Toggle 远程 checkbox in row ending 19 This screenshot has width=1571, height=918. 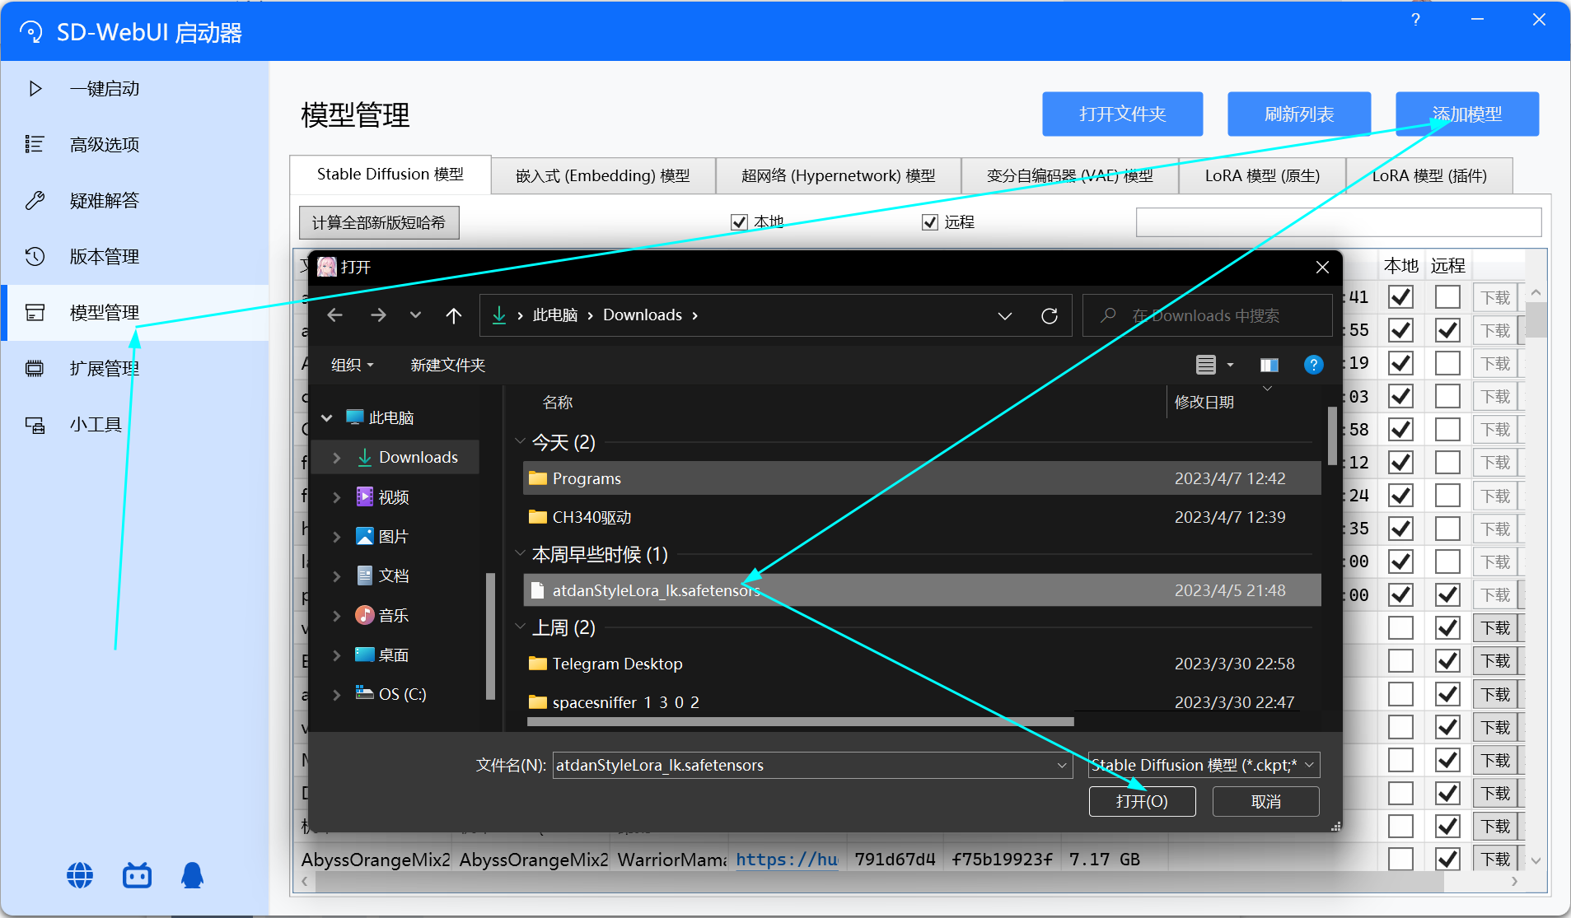(1447, 363)
